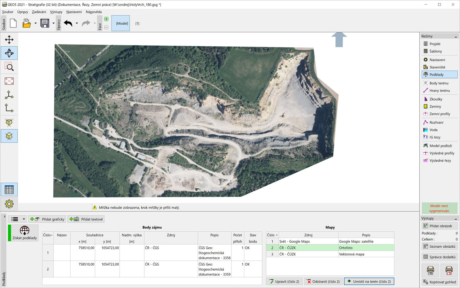Click the green plus add phase icon
460x288 pixels.
tap(106, 19)
